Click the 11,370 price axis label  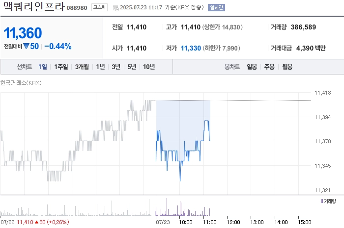tap(323, 141)
